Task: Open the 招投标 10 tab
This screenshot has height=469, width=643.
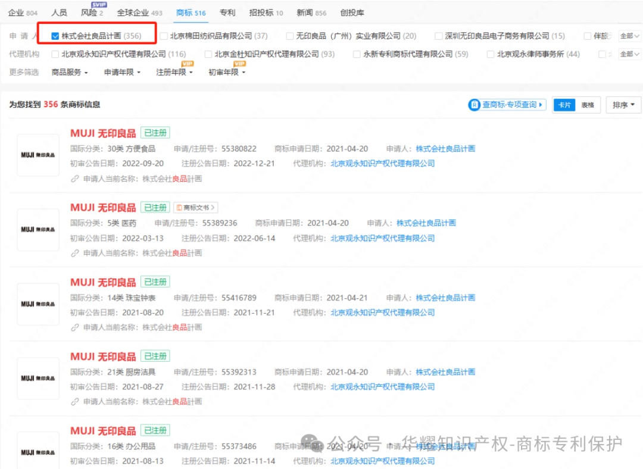Action: pyautogui.click(x=266, y=12)
